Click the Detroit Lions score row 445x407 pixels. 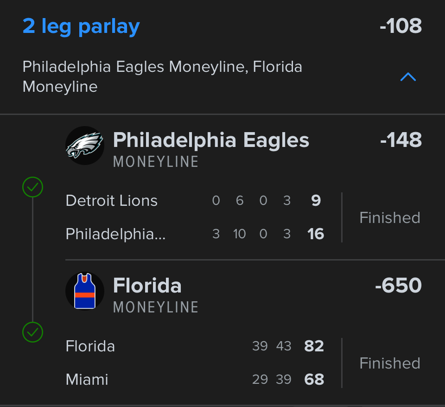pos(112,201)
